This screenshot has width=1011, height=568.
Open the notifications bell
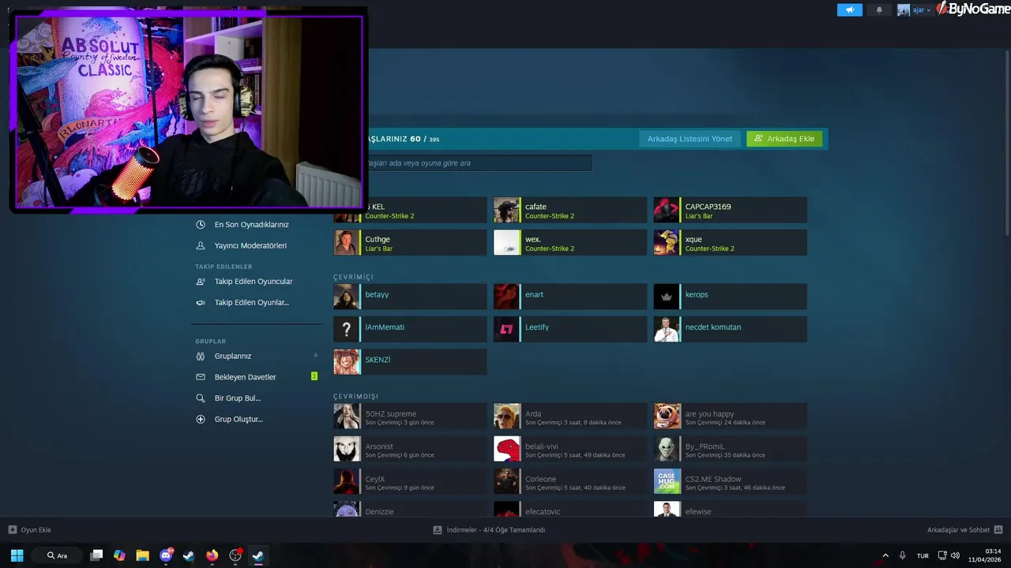click(x=879, y=10)
